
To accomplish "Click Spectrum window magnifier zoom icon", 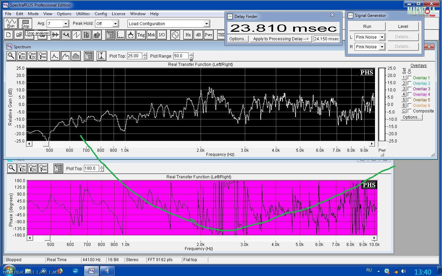I will 11,56.
